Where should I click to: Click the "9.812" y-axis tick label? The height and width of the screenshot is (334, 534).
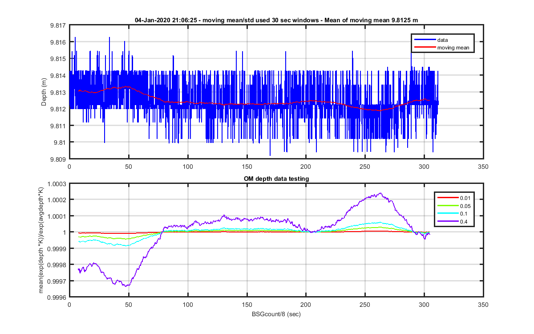(58, 109)
